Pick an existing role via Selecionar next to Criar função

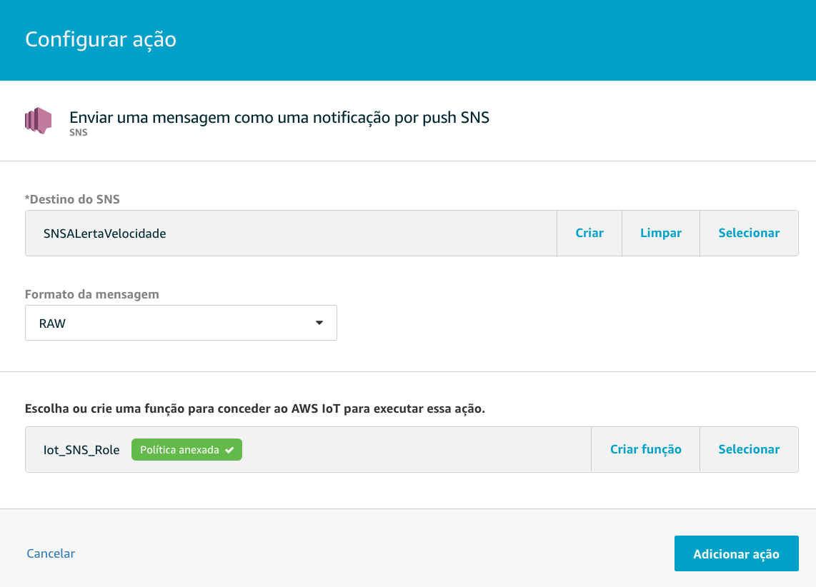tap(749, 449)
